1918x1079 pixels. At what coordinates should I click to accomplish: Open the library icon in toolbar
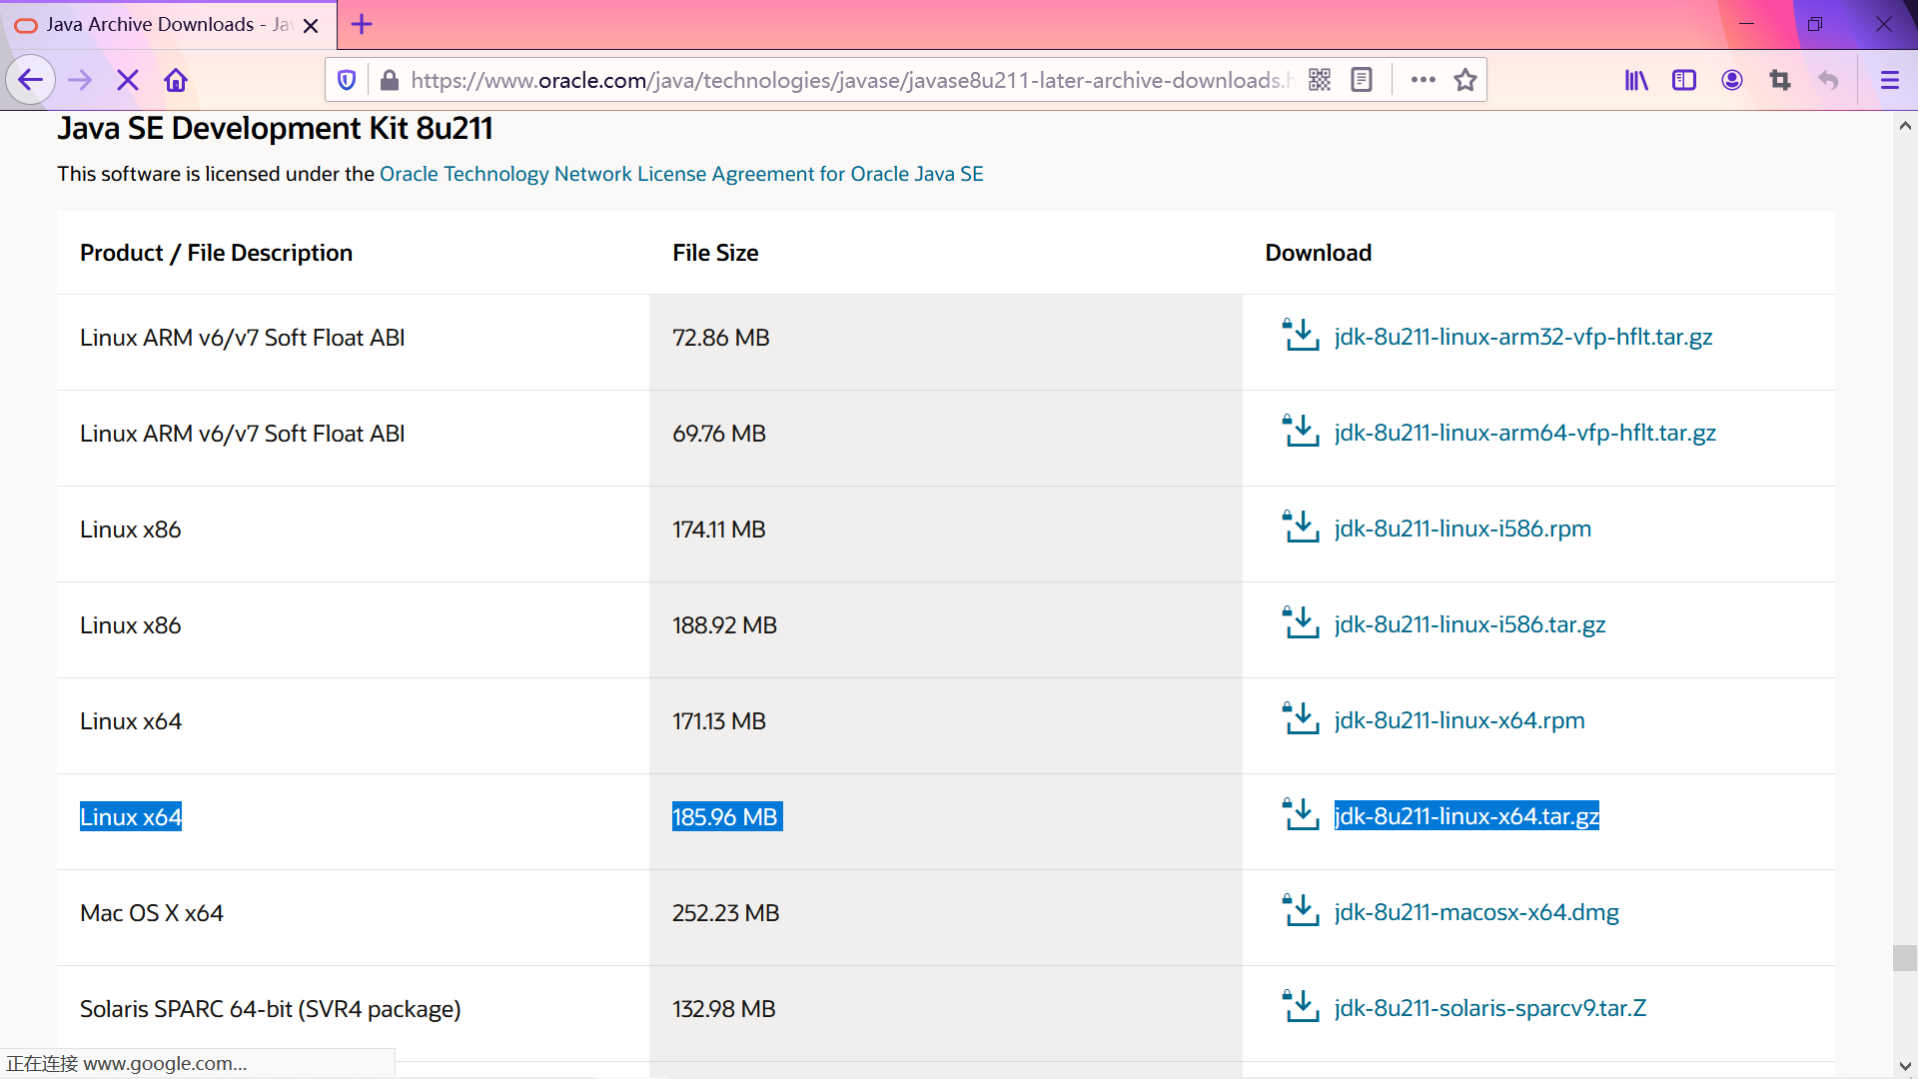1636,80
